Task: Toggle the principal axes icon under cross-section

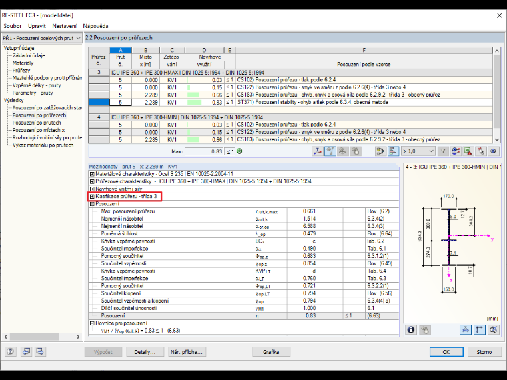Action: (479, 330)
